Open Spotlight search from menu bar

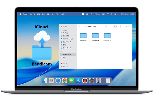click(112, 14)
